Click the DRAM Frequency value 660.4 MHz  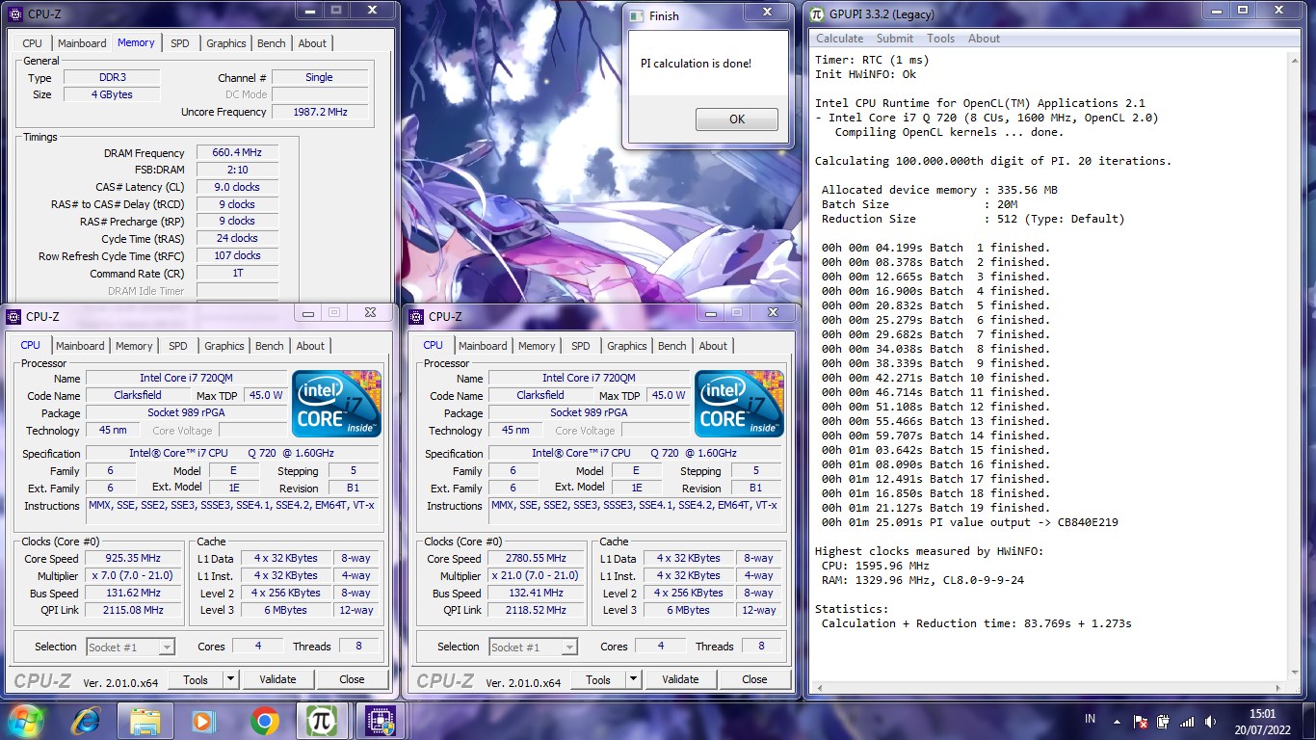click(x=237, y=153)
